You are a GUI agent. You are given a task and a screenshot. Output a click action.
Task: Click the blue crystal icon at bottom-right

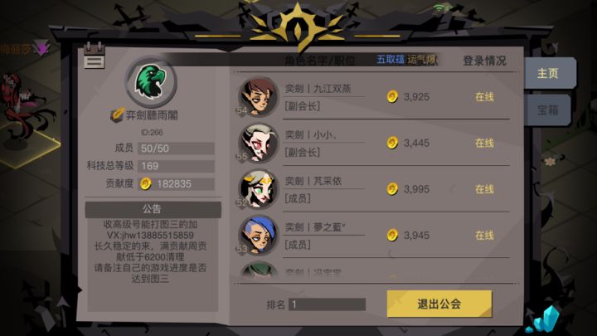(x=546, y=319)
